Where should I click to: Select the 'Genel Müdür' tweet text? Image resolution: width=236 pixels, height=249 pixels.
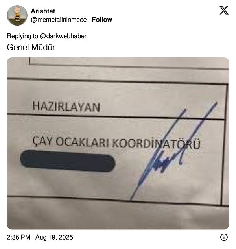click(x=31, y=47)
